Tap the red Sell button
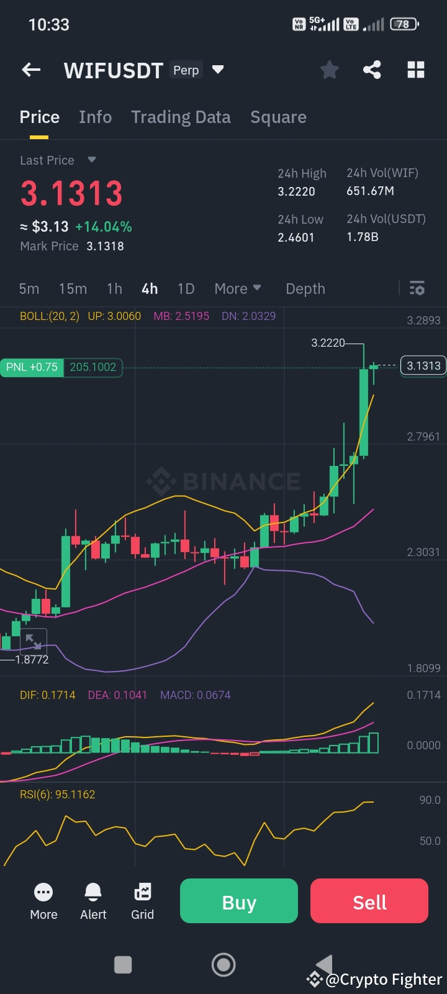 click(x=369, y=901)
